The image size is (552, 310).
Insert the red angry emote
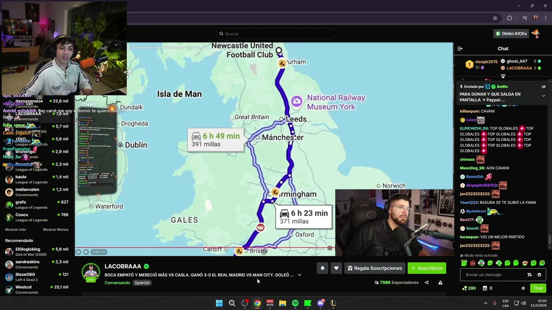473,263
